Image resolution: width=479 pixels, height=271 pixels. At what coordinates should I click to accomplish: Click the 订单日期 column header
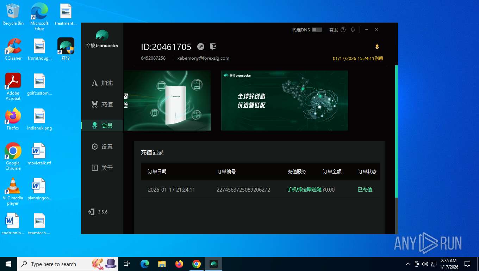(x=157, y=171)
